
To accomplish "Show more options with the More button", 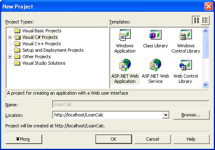I will tap(24, 139).
